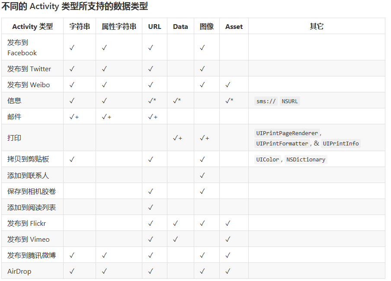Screen dimensions: 391x281
Task: Click the check mark in 发布到 Twitter row's 图像 column
Action: (x=202, y=69)
